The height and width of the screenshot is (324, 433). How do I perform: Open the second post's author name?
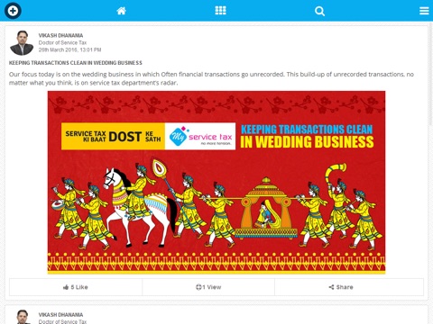click(60, 315)
